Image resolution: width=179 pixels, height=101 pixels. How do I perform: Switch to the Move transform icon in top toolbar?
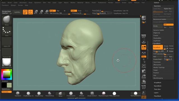(36, 12)
